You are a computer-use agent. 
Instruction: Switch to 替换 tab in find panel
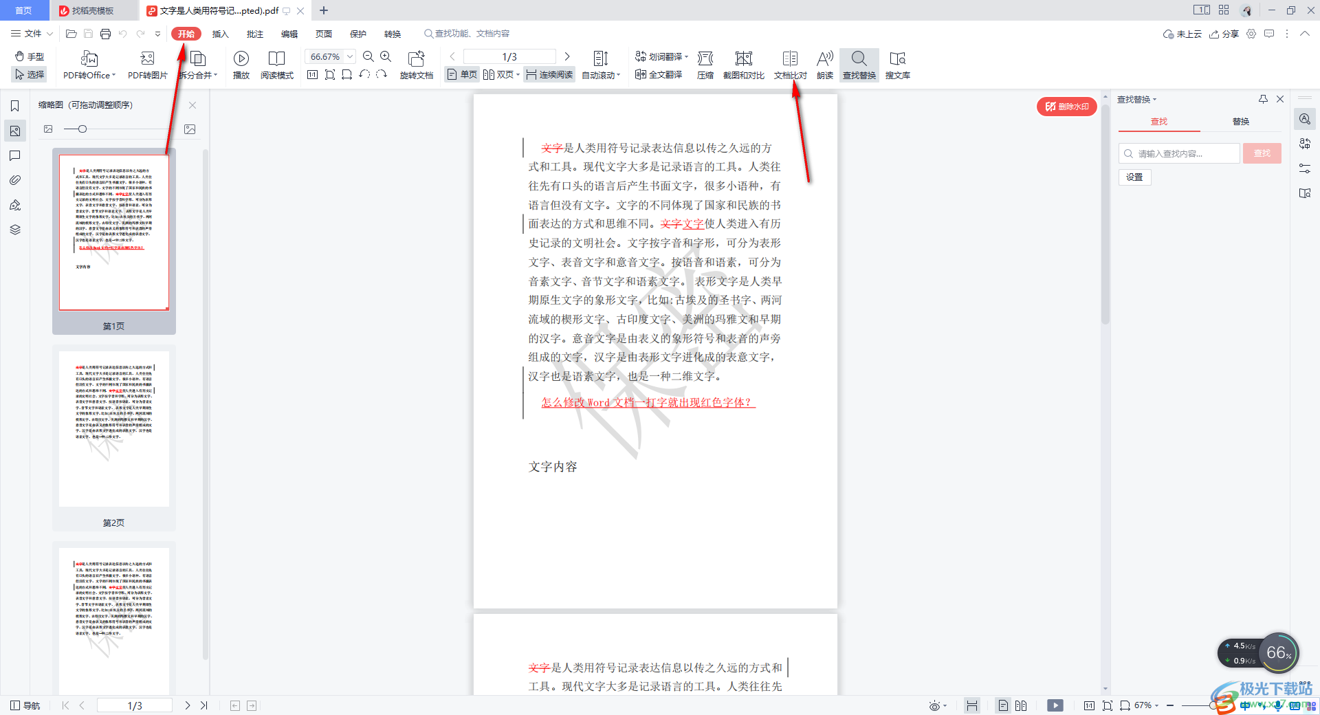[1241, 122]
